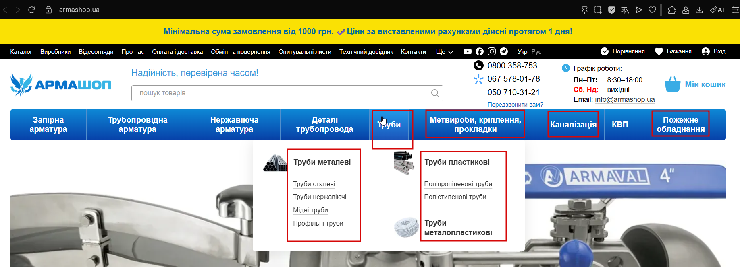Screen dimensions: 740x267
Task: Open Труби пластикові heading in submenu
Action: (457, 162)
